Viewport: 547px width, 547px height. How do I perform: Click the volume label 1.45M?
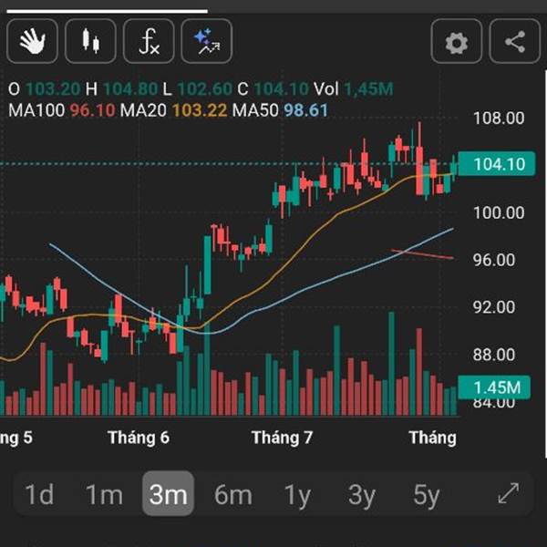(x=494, y=387)
